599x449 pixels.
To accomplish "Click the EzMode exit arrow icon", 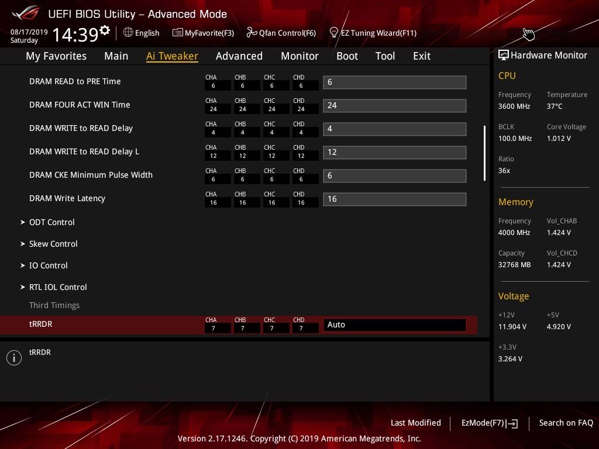I will [512, 423].
